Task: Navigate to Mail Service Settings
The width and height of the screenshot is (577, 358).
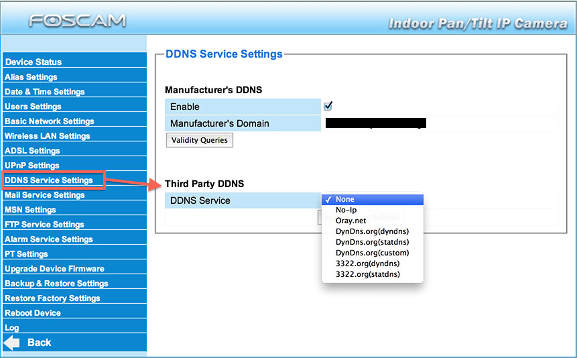Action: pyautogui.click(x=45, y=195)
